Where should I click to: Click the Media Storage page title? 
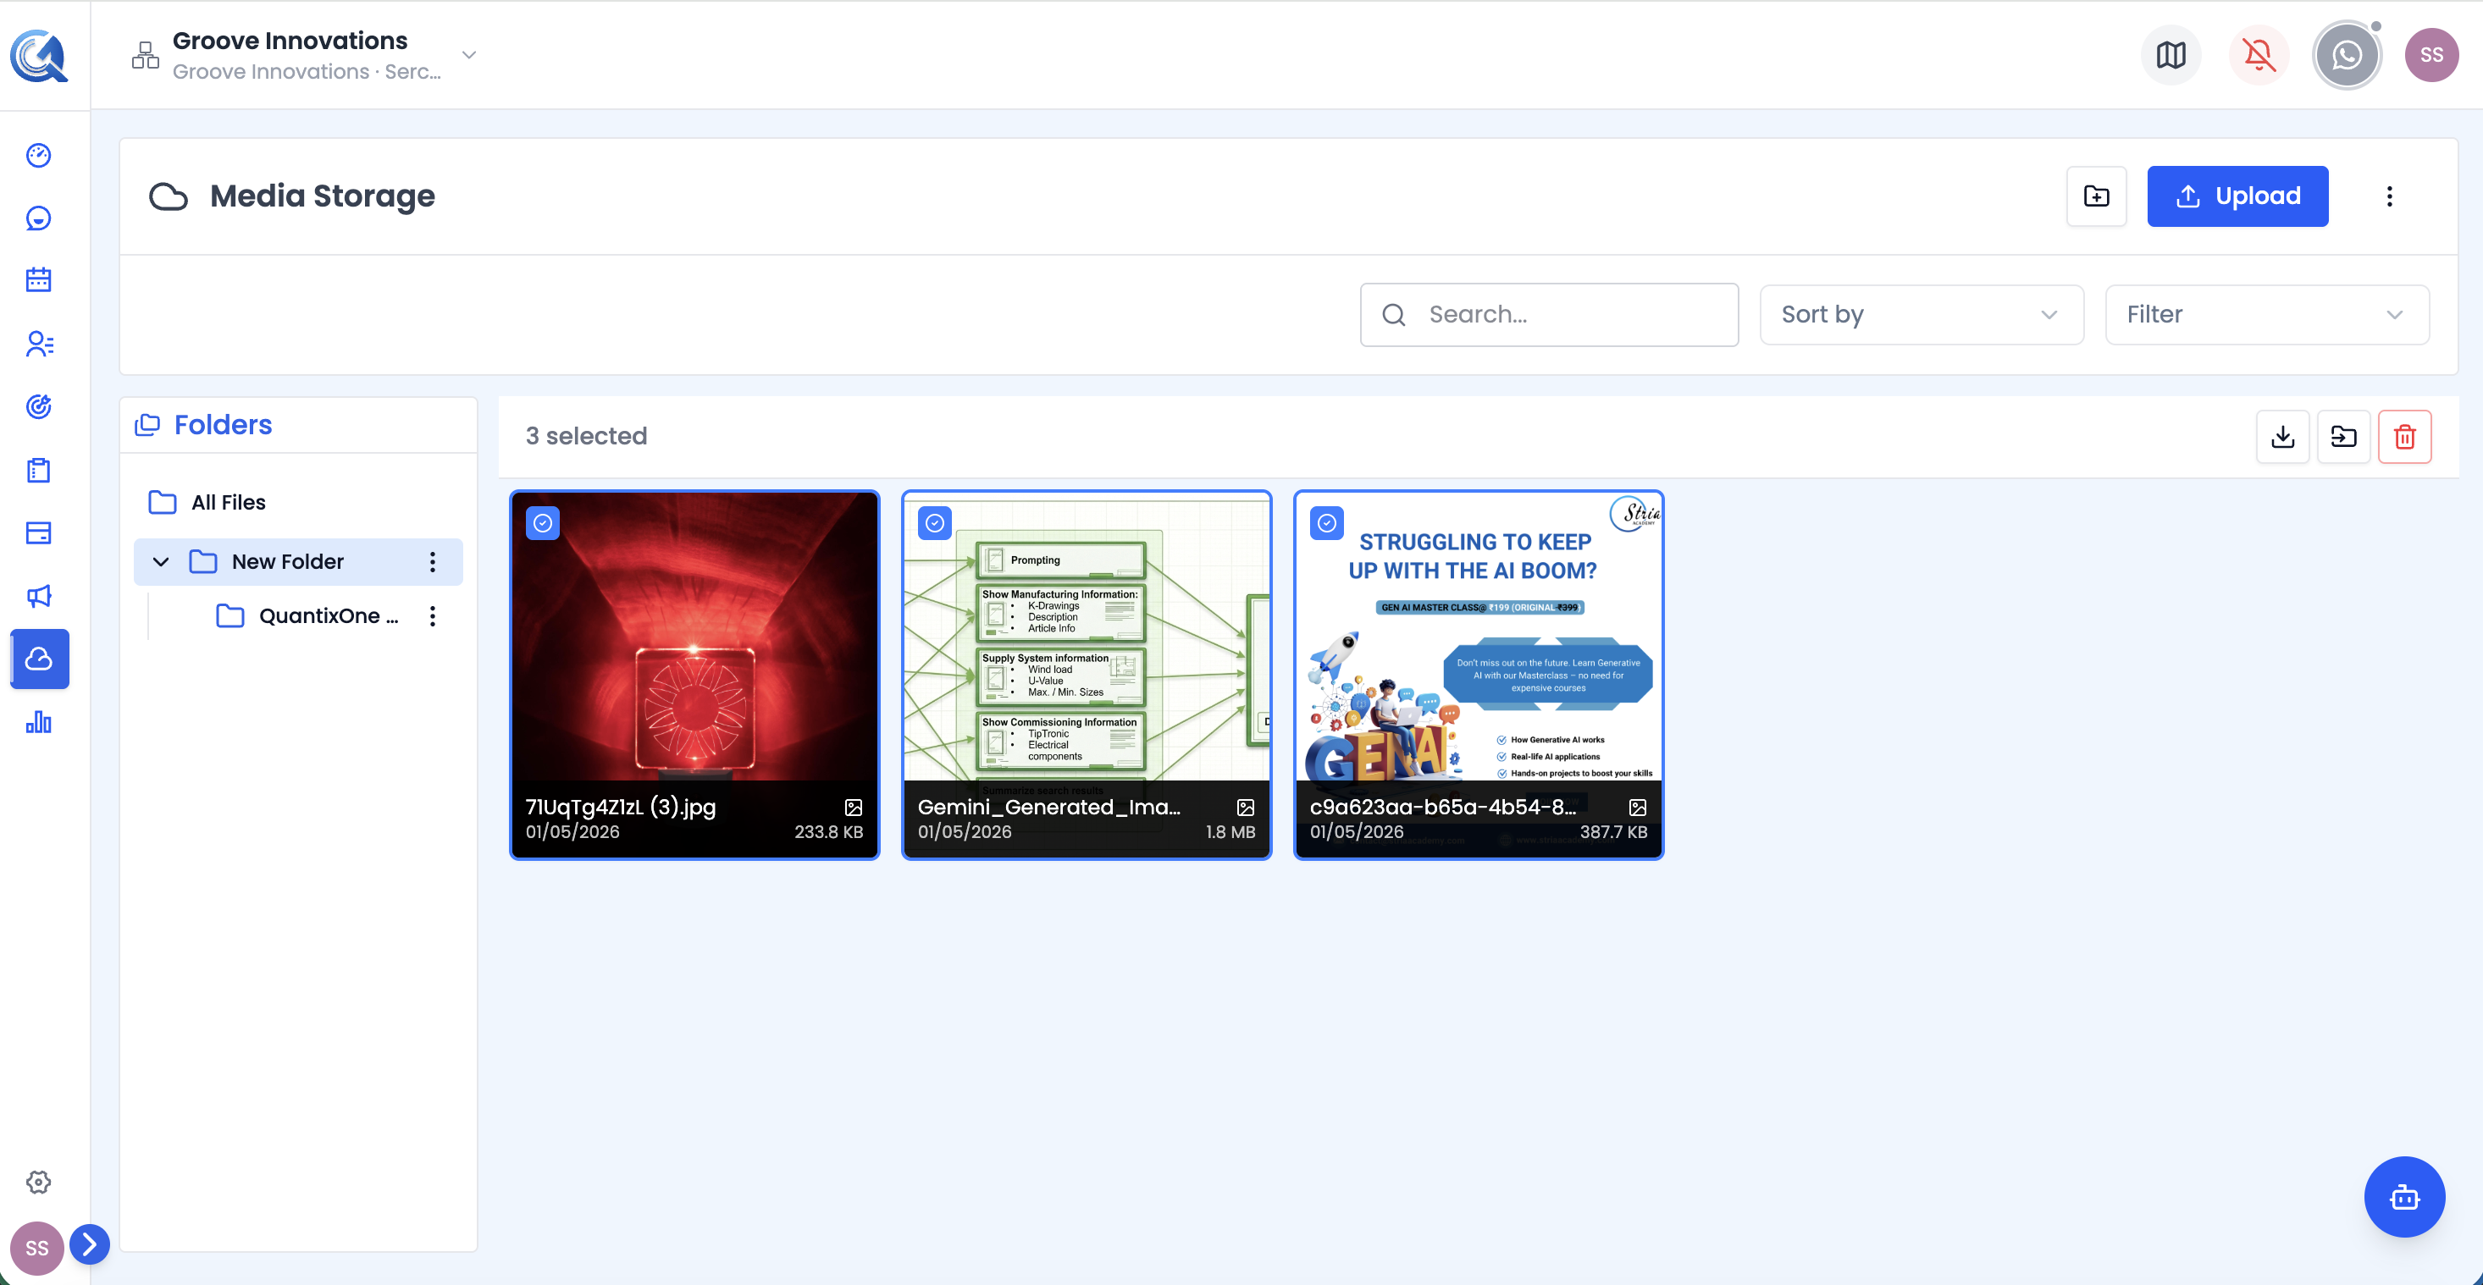(322, 196)
